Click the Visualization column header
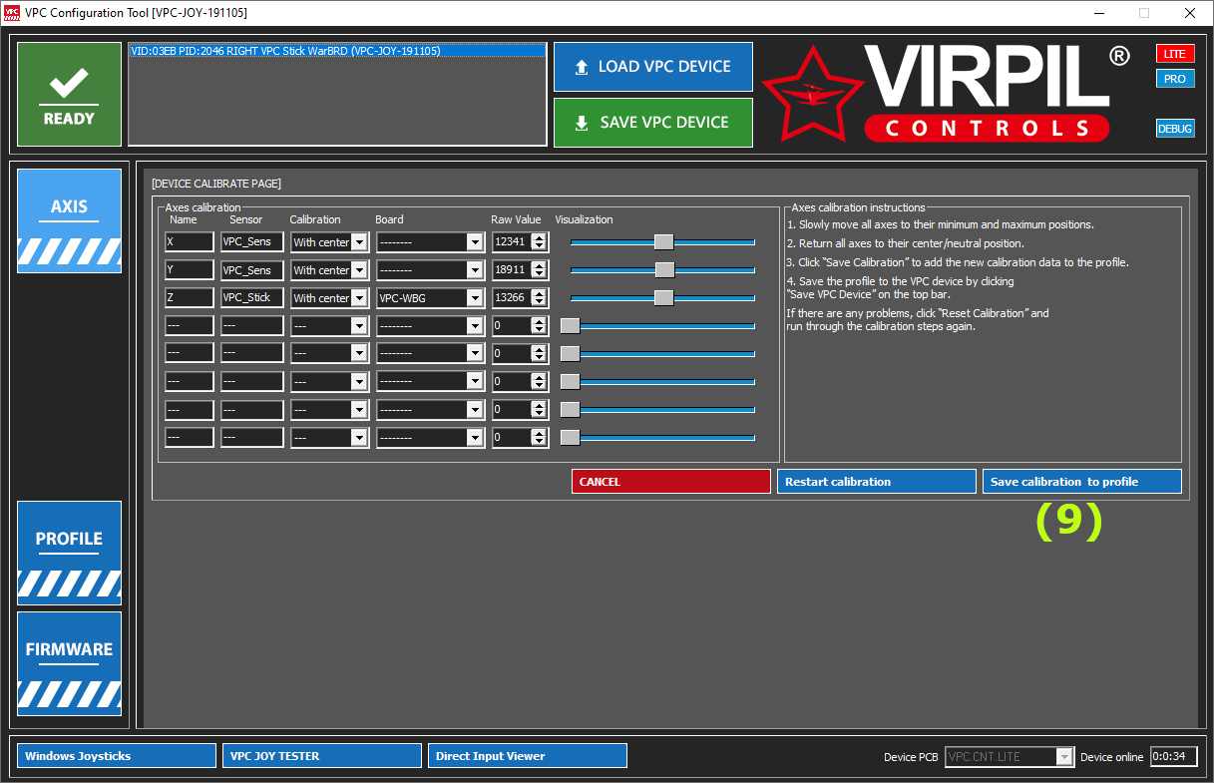This screenshot has height=783, width=1214. 584,219
